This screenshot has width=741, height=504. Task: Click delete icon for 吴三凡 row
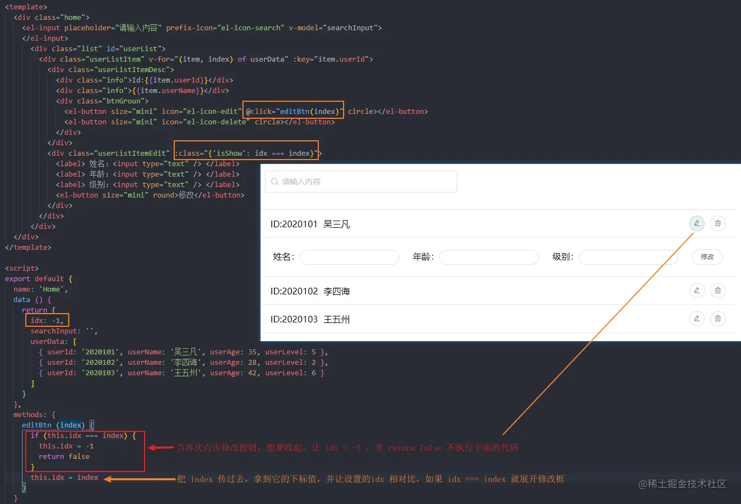coord(717,223)
